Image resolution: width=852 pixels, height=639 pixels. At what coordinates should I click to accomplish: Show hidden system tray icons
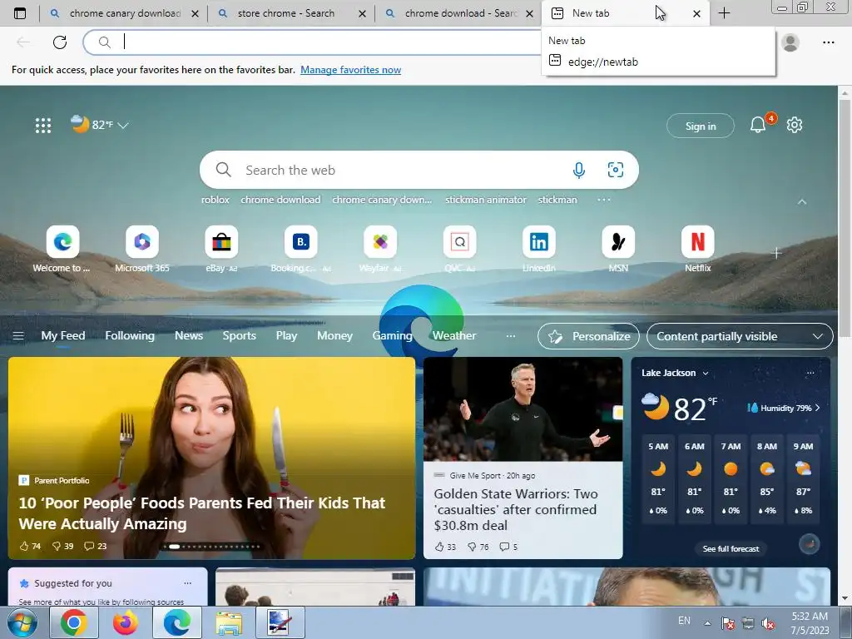707,623
